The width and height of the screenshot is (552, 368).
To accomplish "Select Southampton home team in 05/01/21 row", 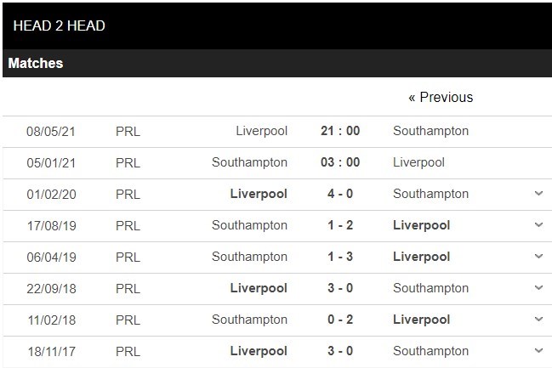I will pos(249,162).
